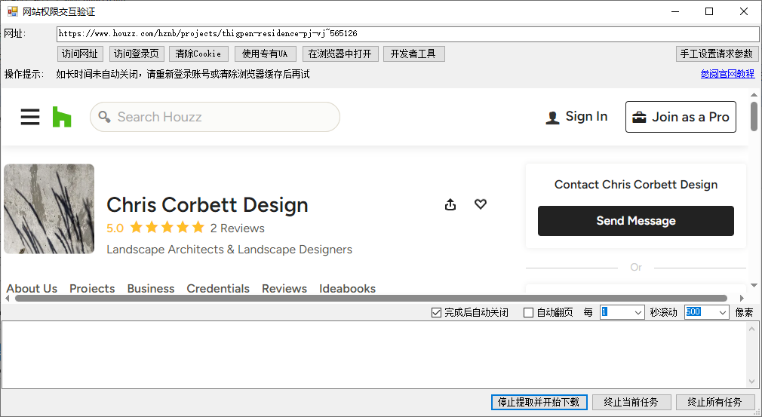This screenshot has height=417, width=762.
Task: Click Landscape Architects & Landscape Designers text
Action: coord(229,250)
